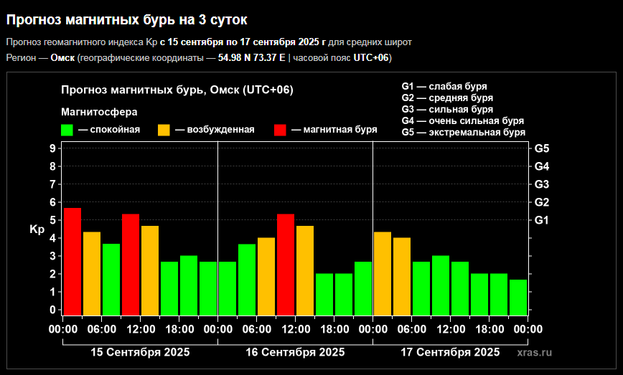Screen dimensions: 623x375
Task: Click the G5 tick label on right axis
Action: click(542, 148)
